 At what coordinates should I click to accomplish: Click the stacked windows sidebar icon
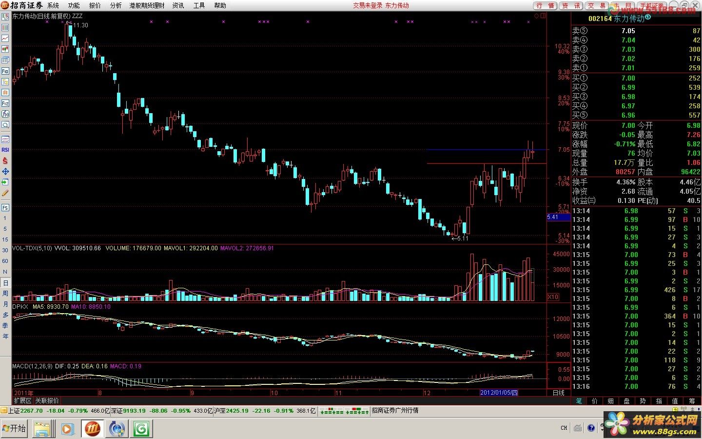click(x=5, y=60)
